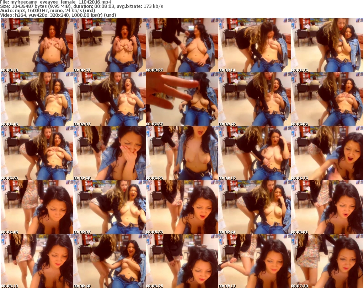Pick the contact-sheet frame at 00:06:40
The height and width of the screenshot is (288, 364).
coord(109,261)
